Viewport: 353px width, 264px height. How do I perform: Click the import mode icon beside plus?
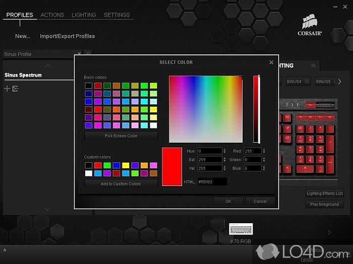pyautogui.click(x=15, y=89)
